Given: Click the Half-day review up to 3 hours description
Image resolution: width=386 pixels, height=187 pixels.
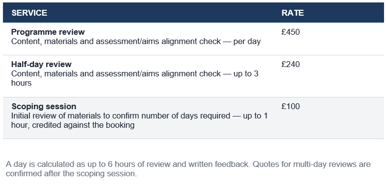Looking at the screenshot, I should coord(135,78).
